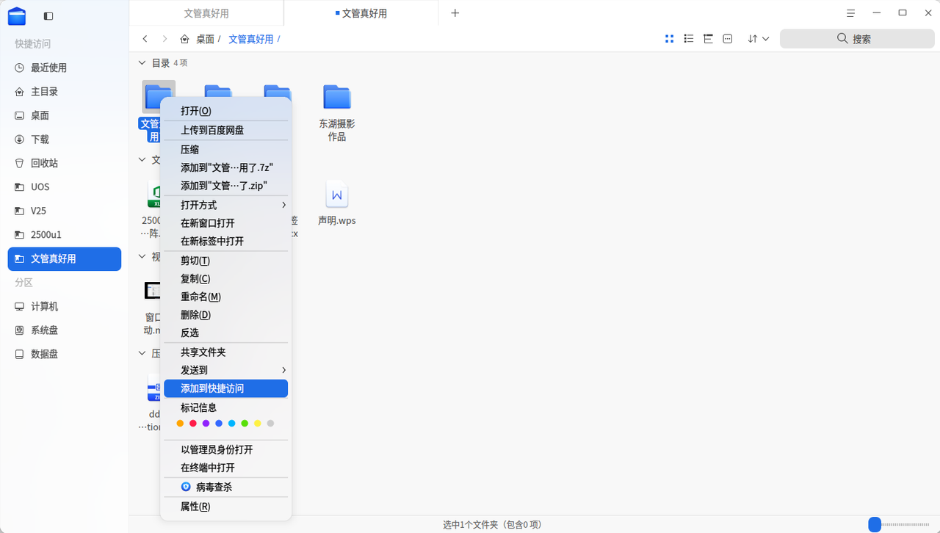This screenshot has width=940, height=533.
Task: Collapse the 目录 section chevron
Action: click(142, 63)
